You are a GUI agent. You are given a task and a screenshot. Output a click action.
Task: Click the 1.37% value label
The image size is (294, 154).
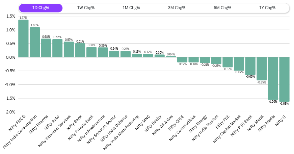[23, 18]
